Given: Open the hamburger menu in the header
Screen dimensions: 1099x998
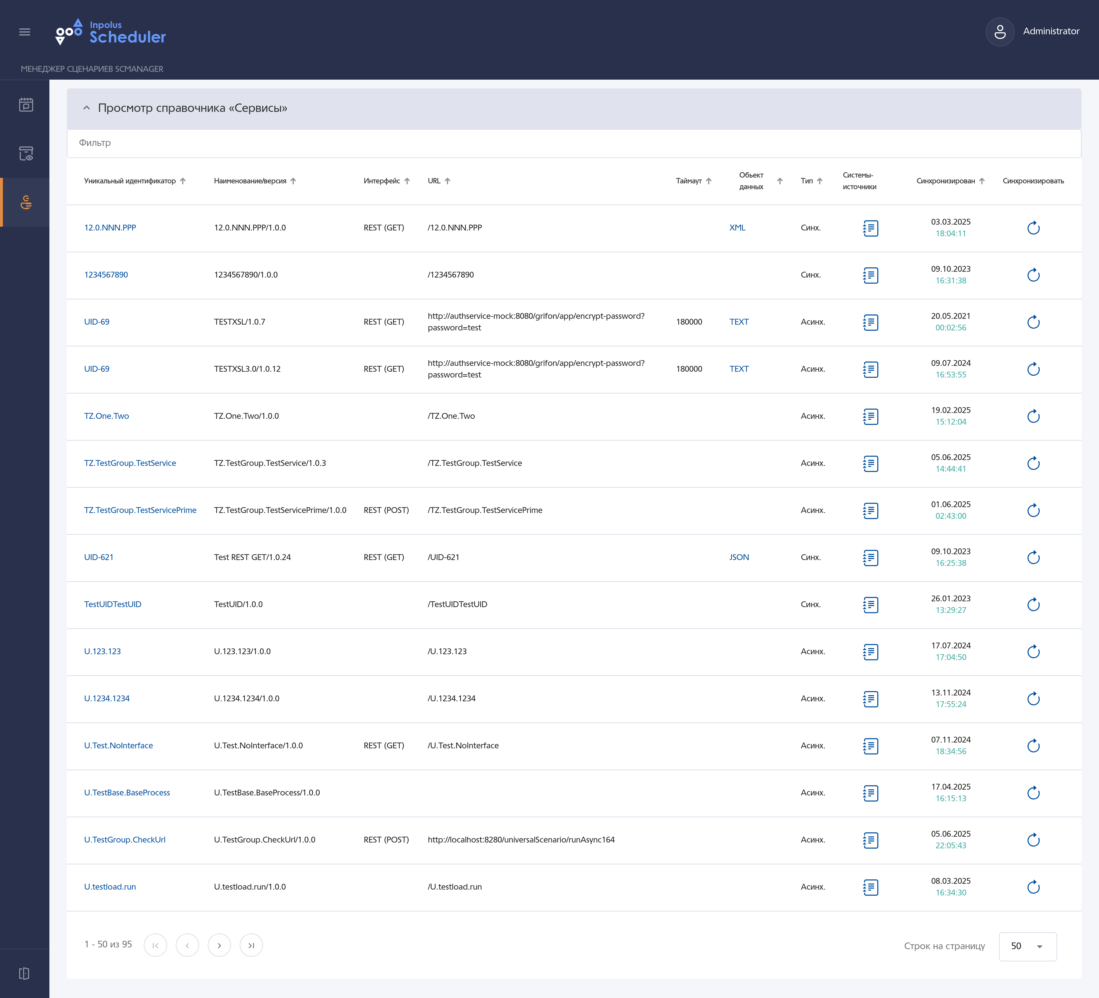Looking at the screenshot, I should point(24,32).
